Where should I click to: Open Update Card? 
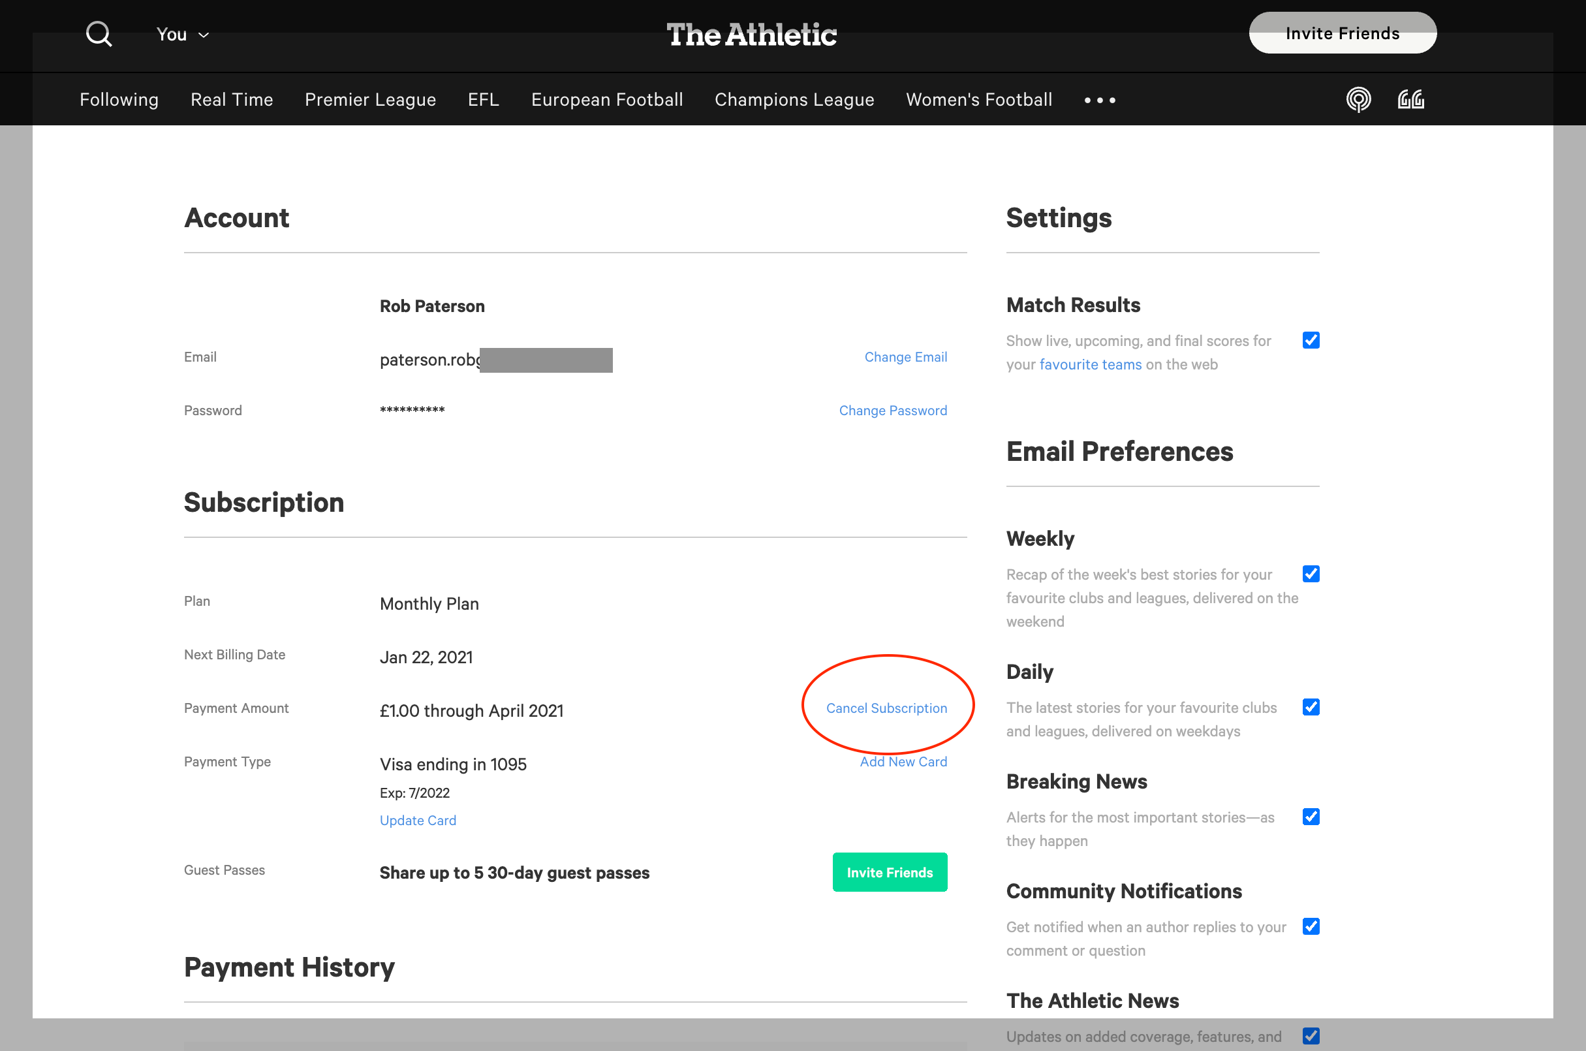point(417,820)
